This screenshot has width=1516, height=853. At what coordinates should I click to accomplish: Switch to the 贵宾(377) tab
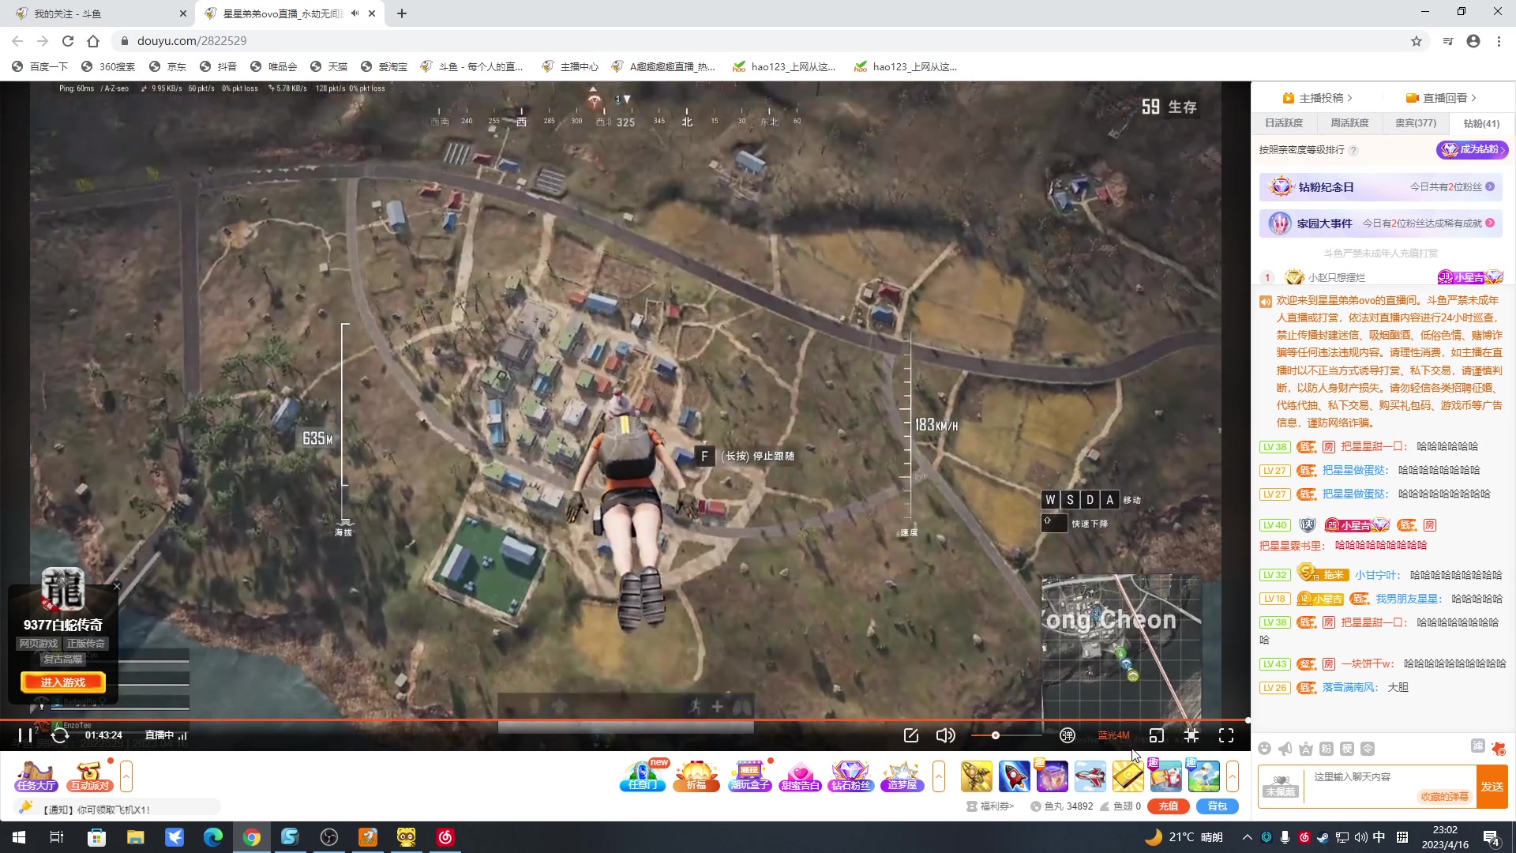pyautogui.click(x=1416, y=123)
